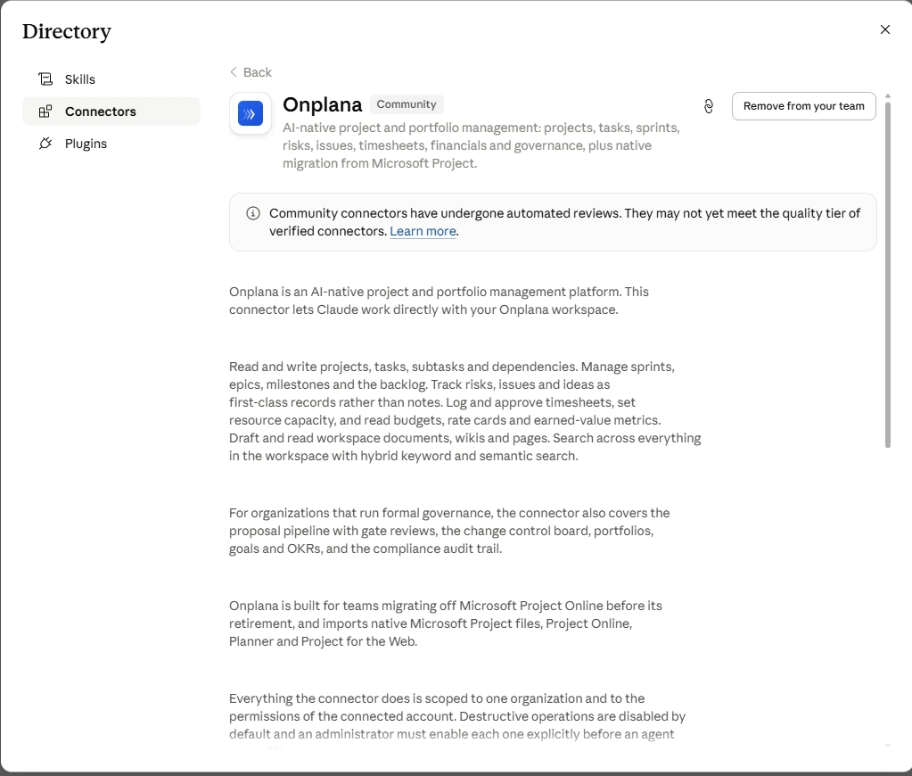The height and width of the screenshot is (776, 912).
Task: Click Remove from your team button
Action: pos(804,106)
